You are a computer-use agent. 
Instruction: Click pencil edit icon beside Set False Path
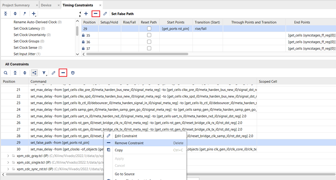pos(105,14)
